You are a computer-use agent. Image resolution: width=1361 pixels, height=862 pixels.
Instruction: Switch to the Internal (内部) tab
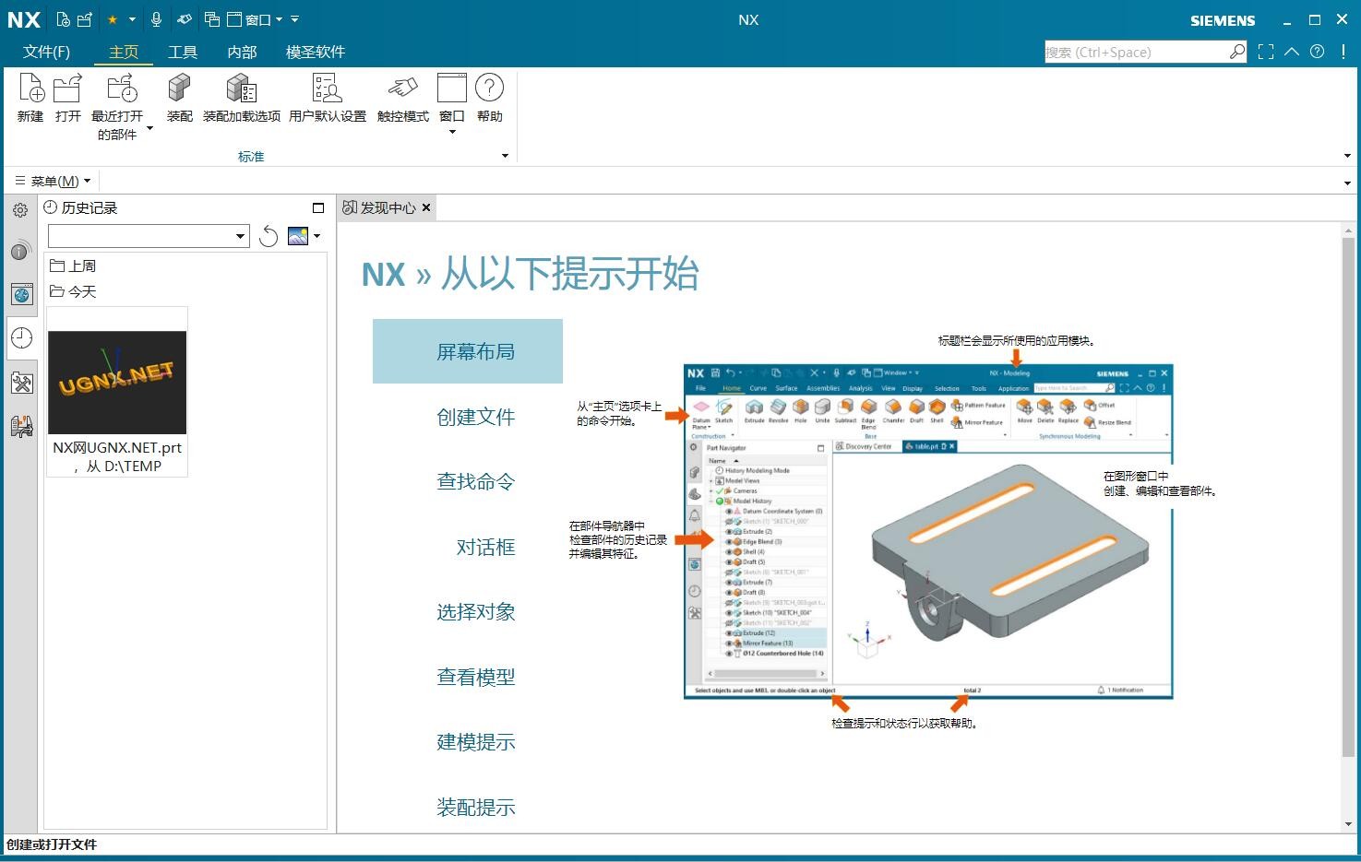pos(242,52)
